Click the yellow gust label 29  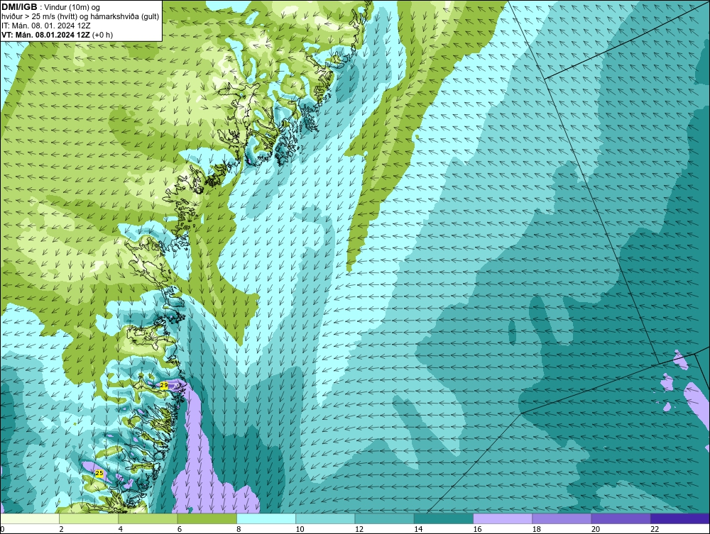coord(164,385)
